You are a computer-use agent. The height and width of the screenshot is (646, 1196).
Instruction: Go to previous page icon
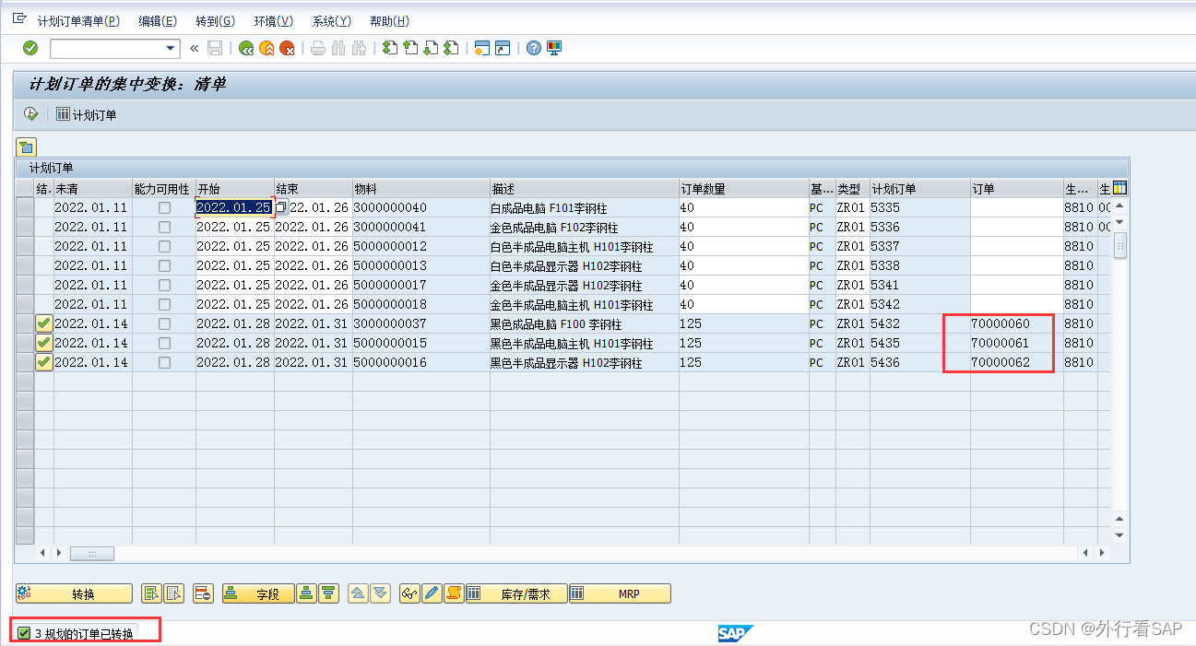410,48
